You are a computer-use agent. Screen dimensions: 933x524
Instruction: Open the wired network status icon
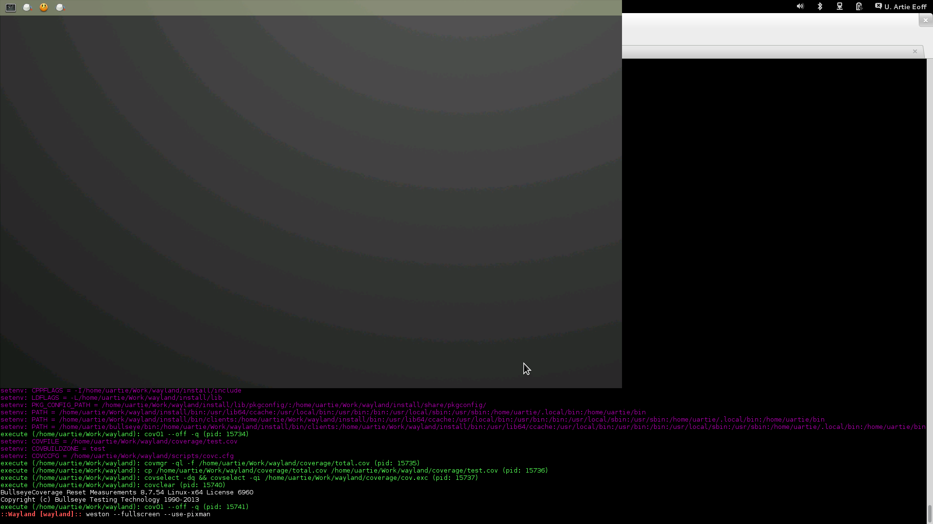[x=839, y=6]
